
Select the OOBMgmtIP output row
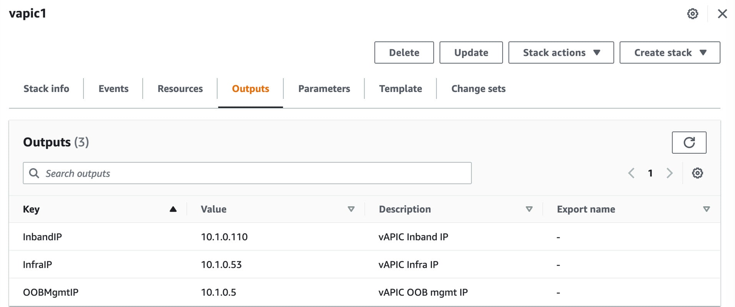tap(365, 292)
